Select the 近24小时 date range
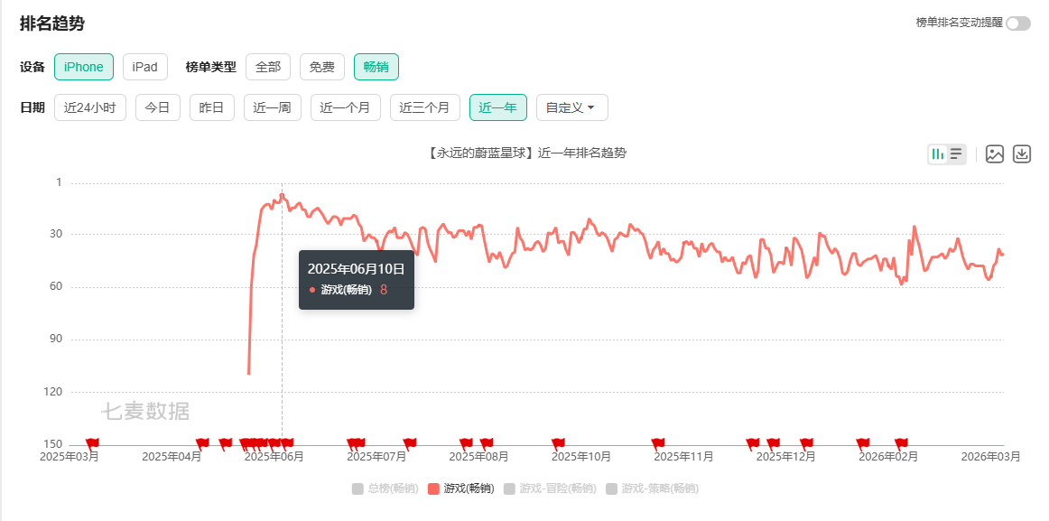1049x521 pixels. 89,107
